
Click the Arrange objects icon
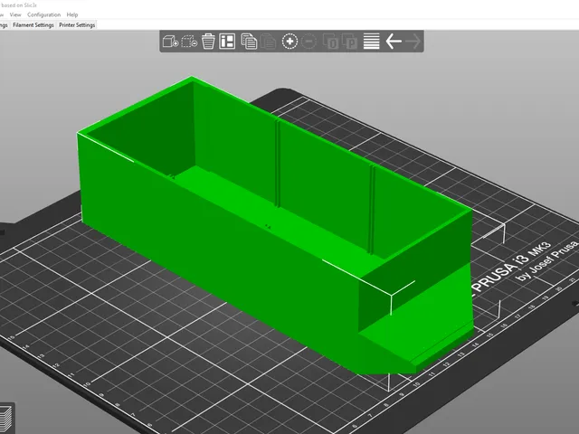[x=227, y=42]
